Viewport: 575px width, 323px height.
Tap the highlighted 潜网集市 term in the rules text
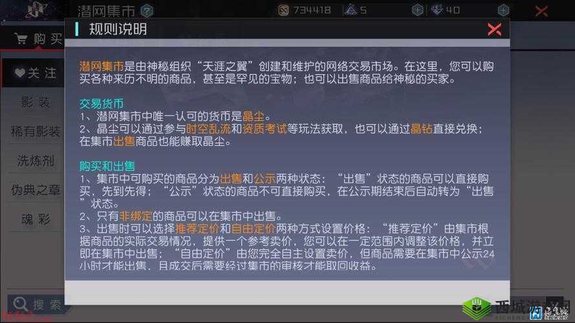[102, 67]
